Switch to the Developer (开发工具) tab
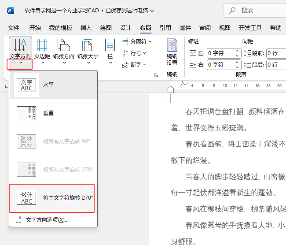The width and height of the screenshot is (286, 245). [x=250, y=28]
